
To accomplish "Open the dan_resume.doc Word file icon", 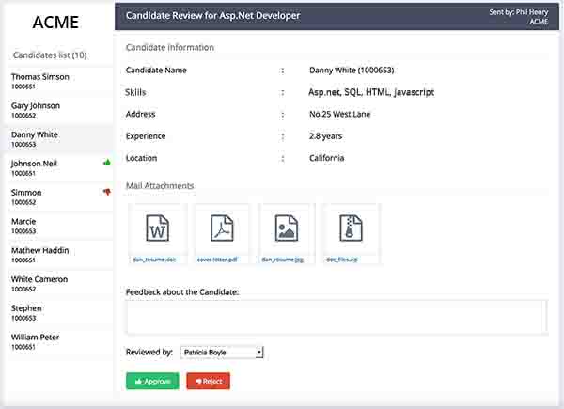I will click(156, 228).
